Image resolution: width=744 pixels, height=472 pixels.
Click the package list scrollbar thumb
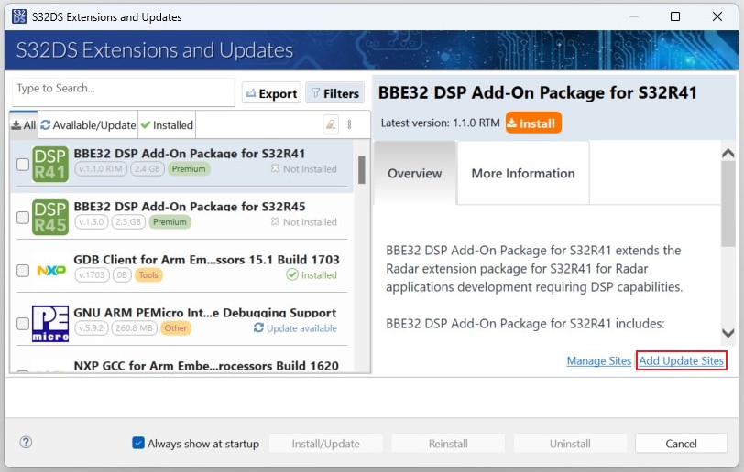pyautogui.click(x=362, y=169)
